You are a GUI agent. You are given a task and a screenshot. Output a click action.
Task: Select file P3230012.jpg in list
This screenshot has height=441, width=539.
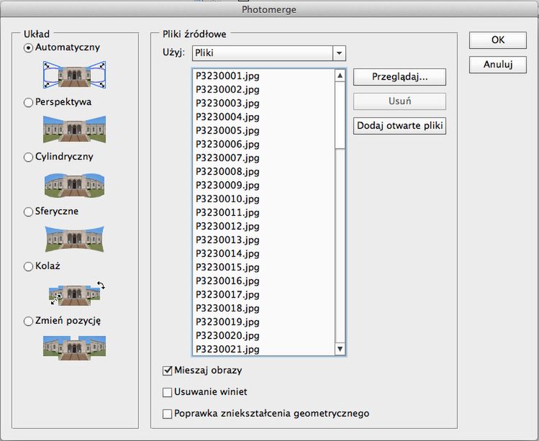(263, 227)
